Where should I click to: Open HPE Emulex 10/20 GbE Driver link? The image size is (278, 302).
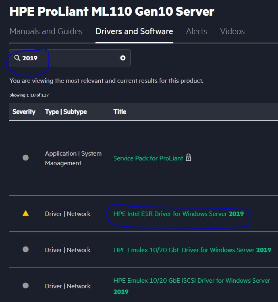pos(192,250)
